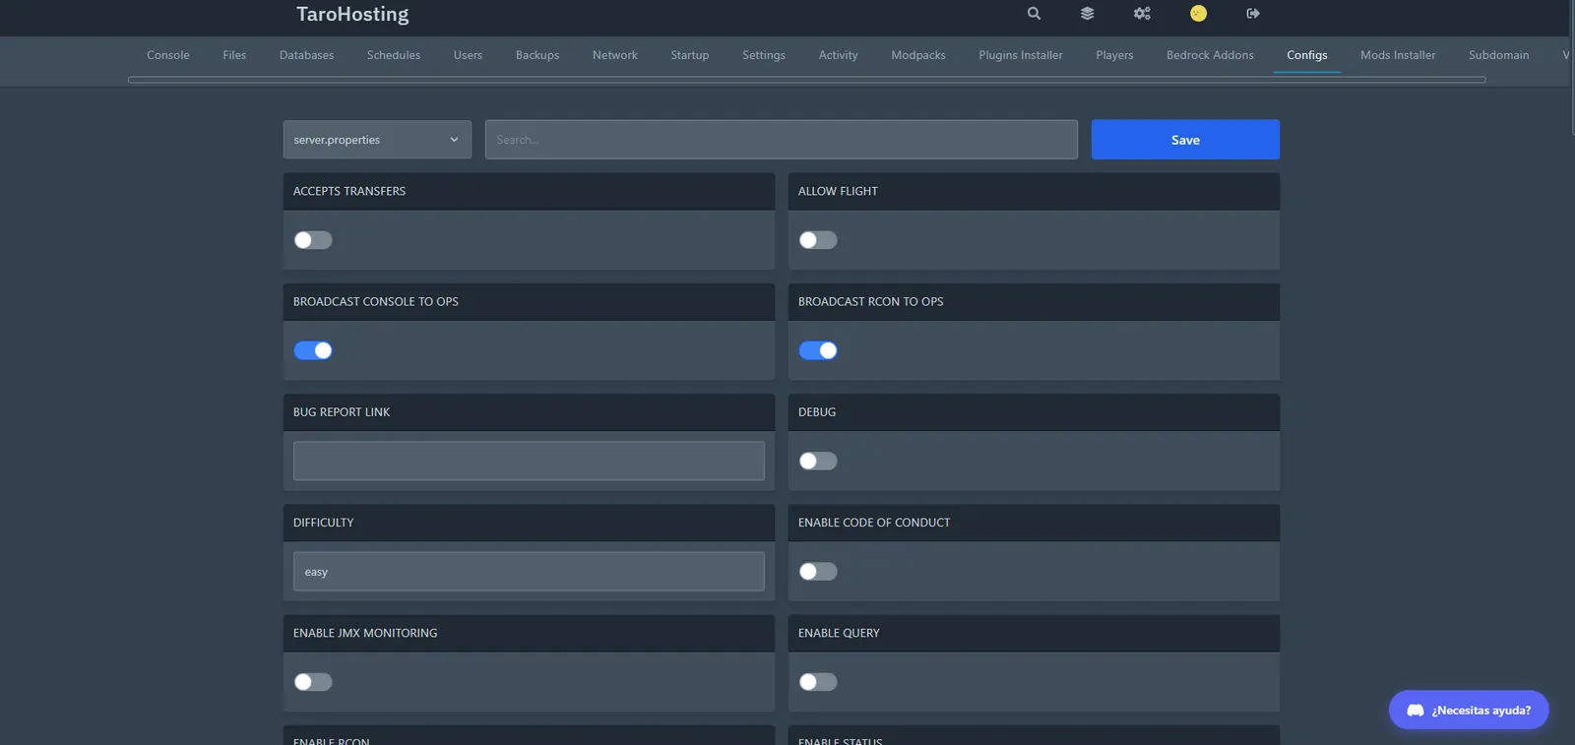Open the Modpacks tab
The width and height of the screenshot is (1575, 745).
(918, 55)
